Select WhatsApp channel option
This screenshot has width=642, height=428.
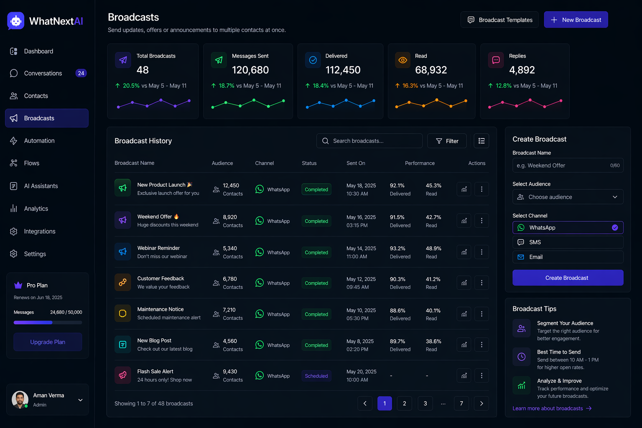tap(568, 227)
